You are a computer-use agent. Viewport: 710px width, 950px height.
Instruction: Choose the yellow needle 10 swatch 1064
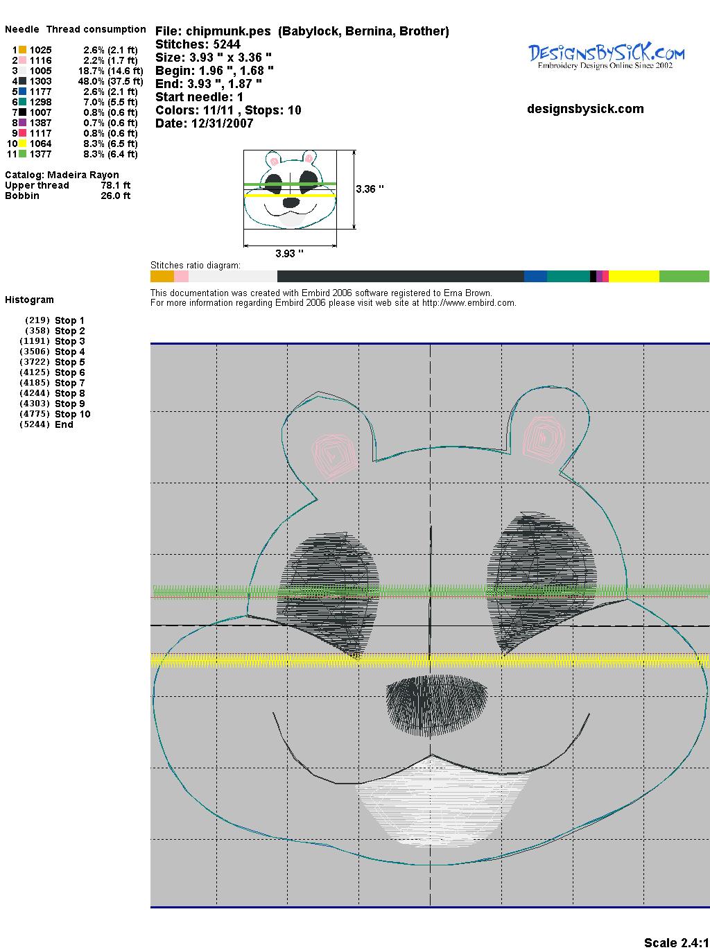tap(22, 144)
